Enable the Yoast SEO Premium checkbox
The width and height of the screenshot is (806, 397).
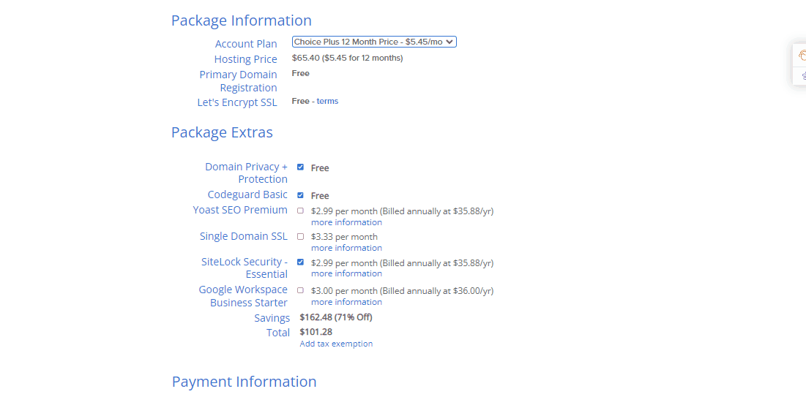[300, 211]
